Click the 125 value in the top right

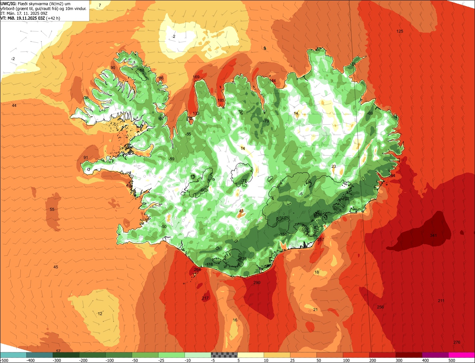[400, 31]
